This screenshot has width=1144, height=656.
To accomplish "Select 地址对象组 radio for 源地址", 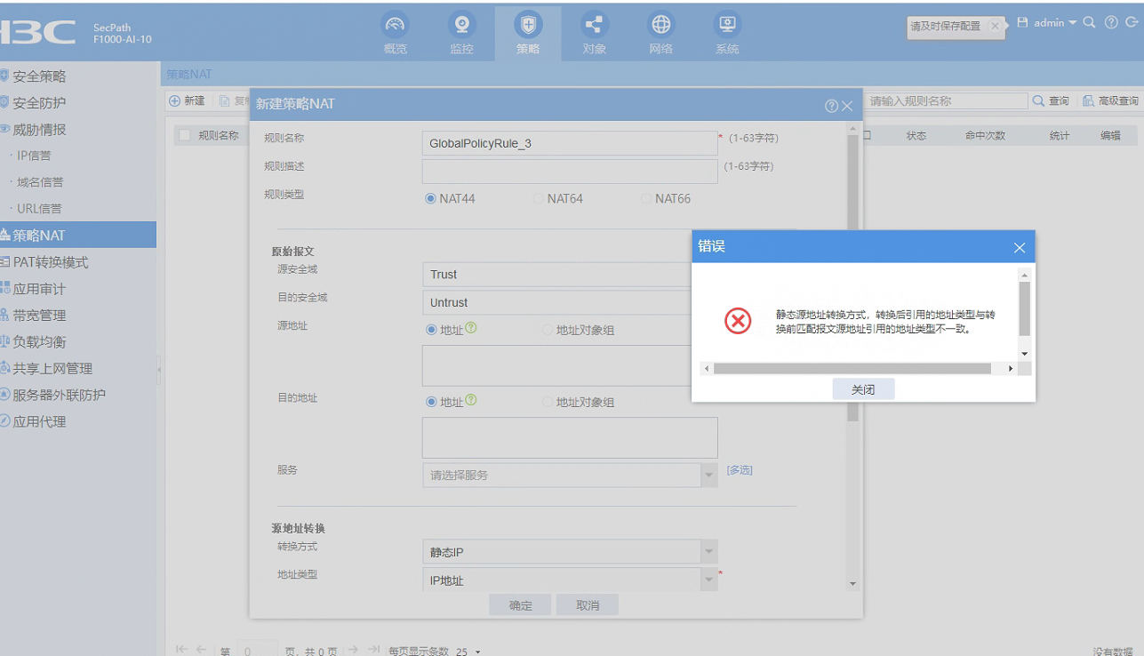I will click(548, 330).
